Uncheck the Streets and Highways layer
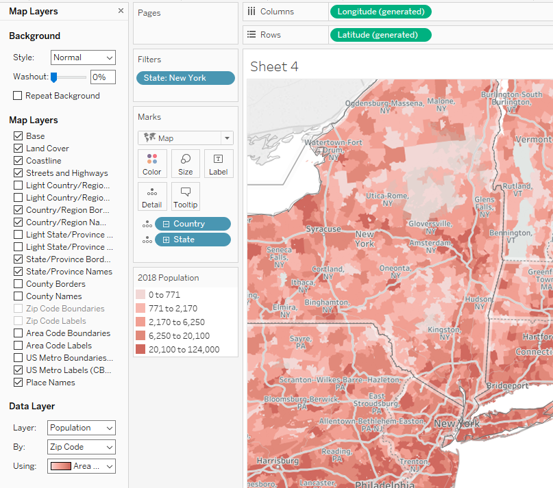 pos(18,173)
